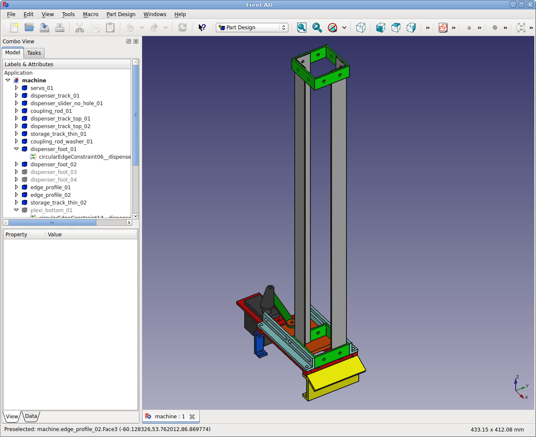Click the Paste clipboard icon
The width and height of the screenshot is (536, 437).
pos(110,28)
